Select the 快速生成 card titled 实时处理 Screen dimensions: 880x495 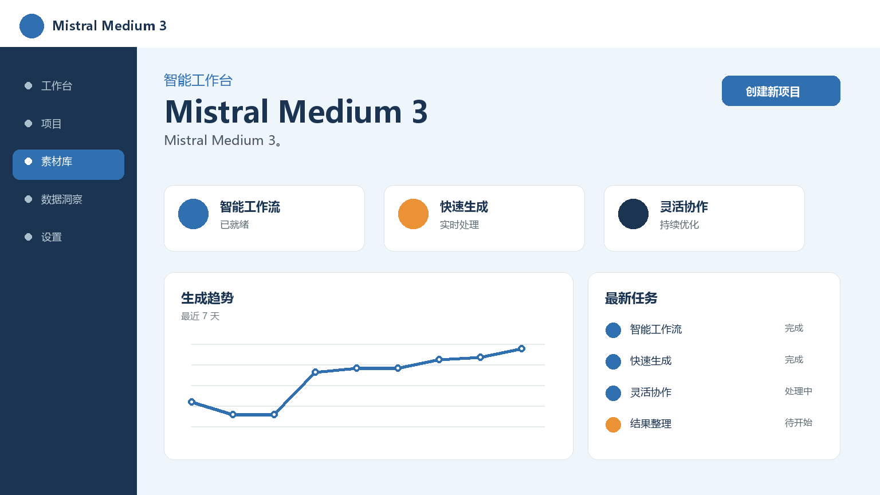[x=484, y=218]
